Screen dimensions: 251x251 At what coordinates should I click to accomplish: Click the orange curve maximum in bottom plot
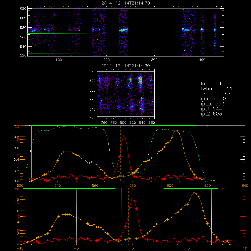click(194, 192)
